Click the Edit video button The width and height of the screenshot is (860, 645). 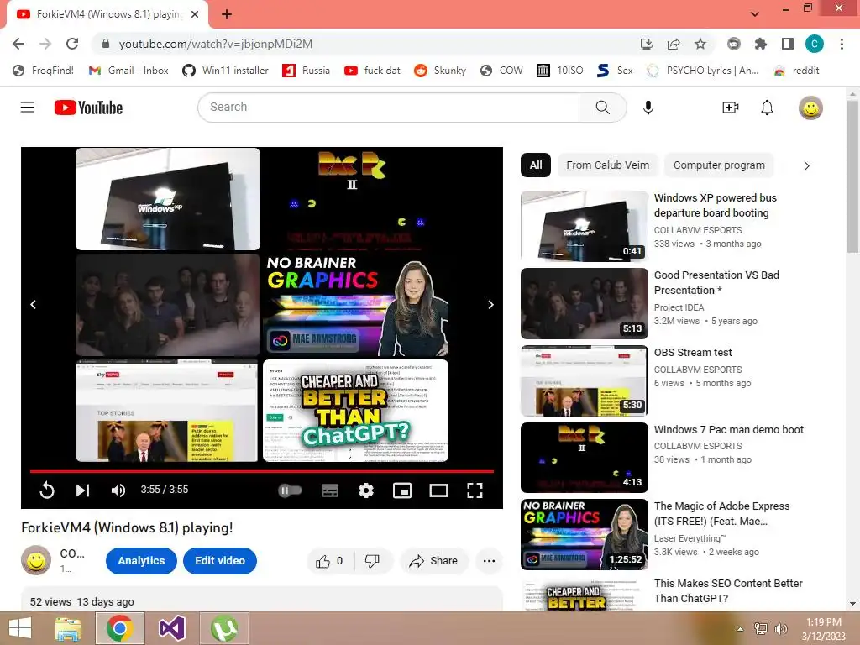pyautogui.click(x=220, y=560)
